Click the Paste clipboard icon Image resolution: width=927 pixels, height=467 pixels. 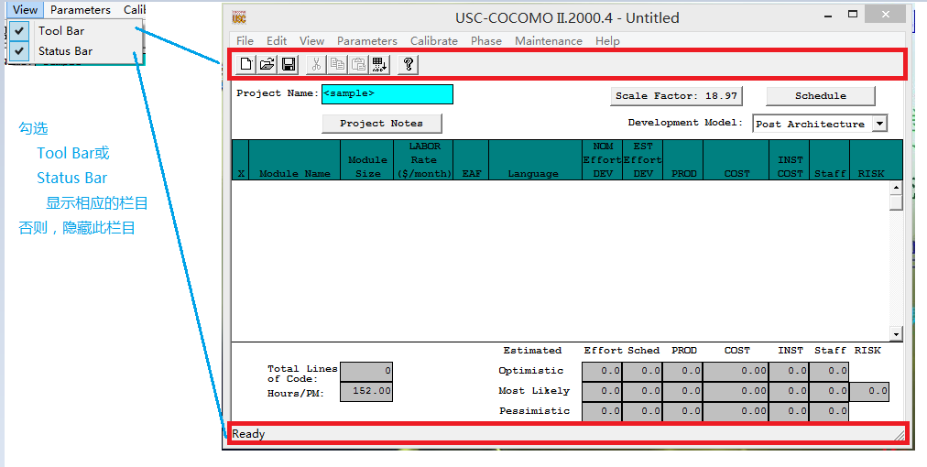358,64
